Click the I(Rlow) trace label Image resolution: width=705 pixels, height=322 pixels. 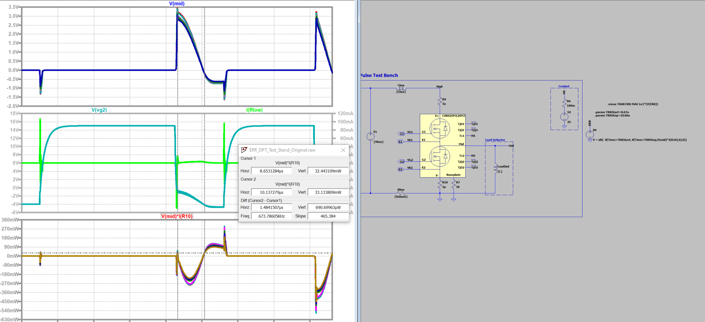[x=254, y=110]
